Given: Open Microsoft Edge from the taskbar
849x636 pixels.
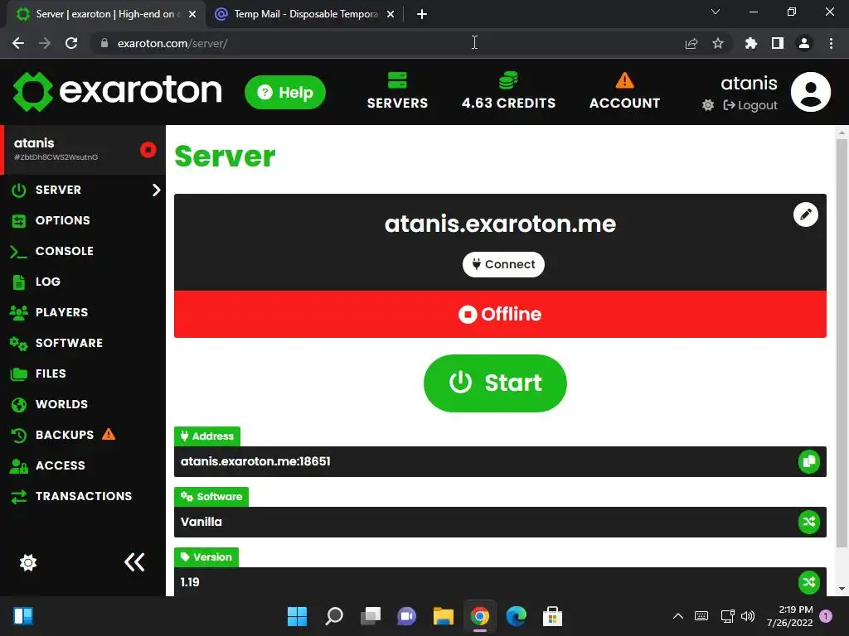Looking at the screenshot, I should [516, 616].
